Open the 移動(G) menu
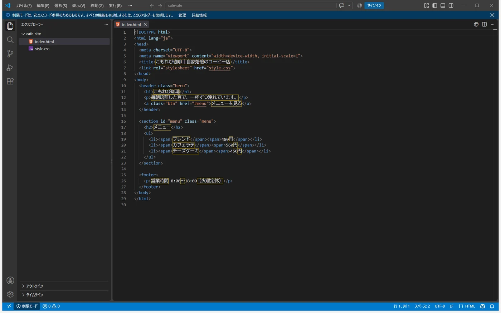This screenshot has height=313, width=501. click(x=97, y=5)
